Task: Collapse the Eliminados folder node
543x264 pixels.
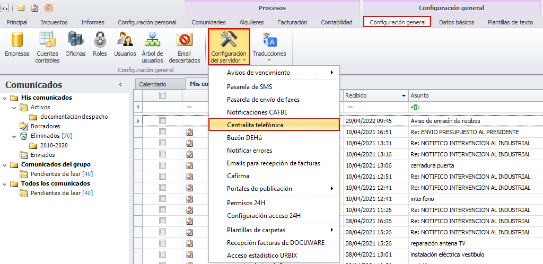Action: (14, 136)
